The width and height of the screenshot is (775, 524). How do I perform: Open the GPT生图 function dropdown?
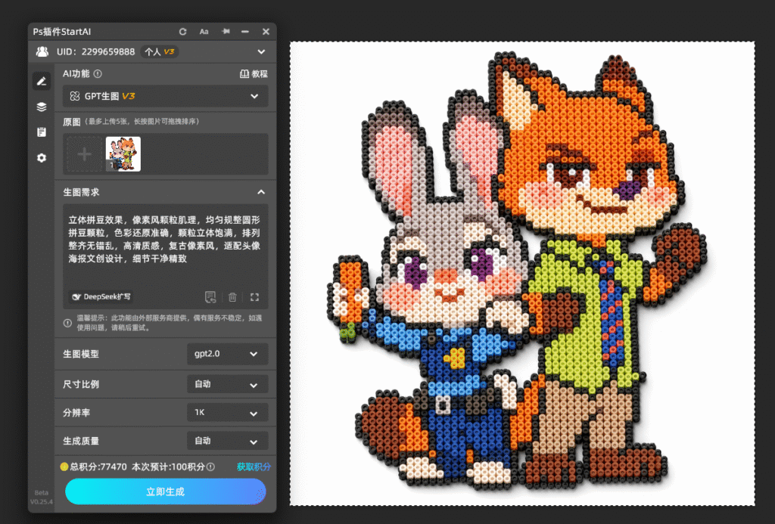165,96
